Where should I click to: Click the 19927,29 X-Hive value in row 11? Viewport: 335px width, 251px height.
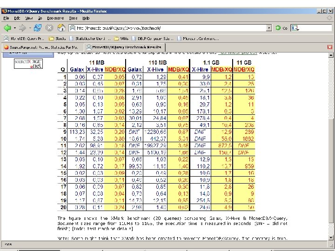155,145
